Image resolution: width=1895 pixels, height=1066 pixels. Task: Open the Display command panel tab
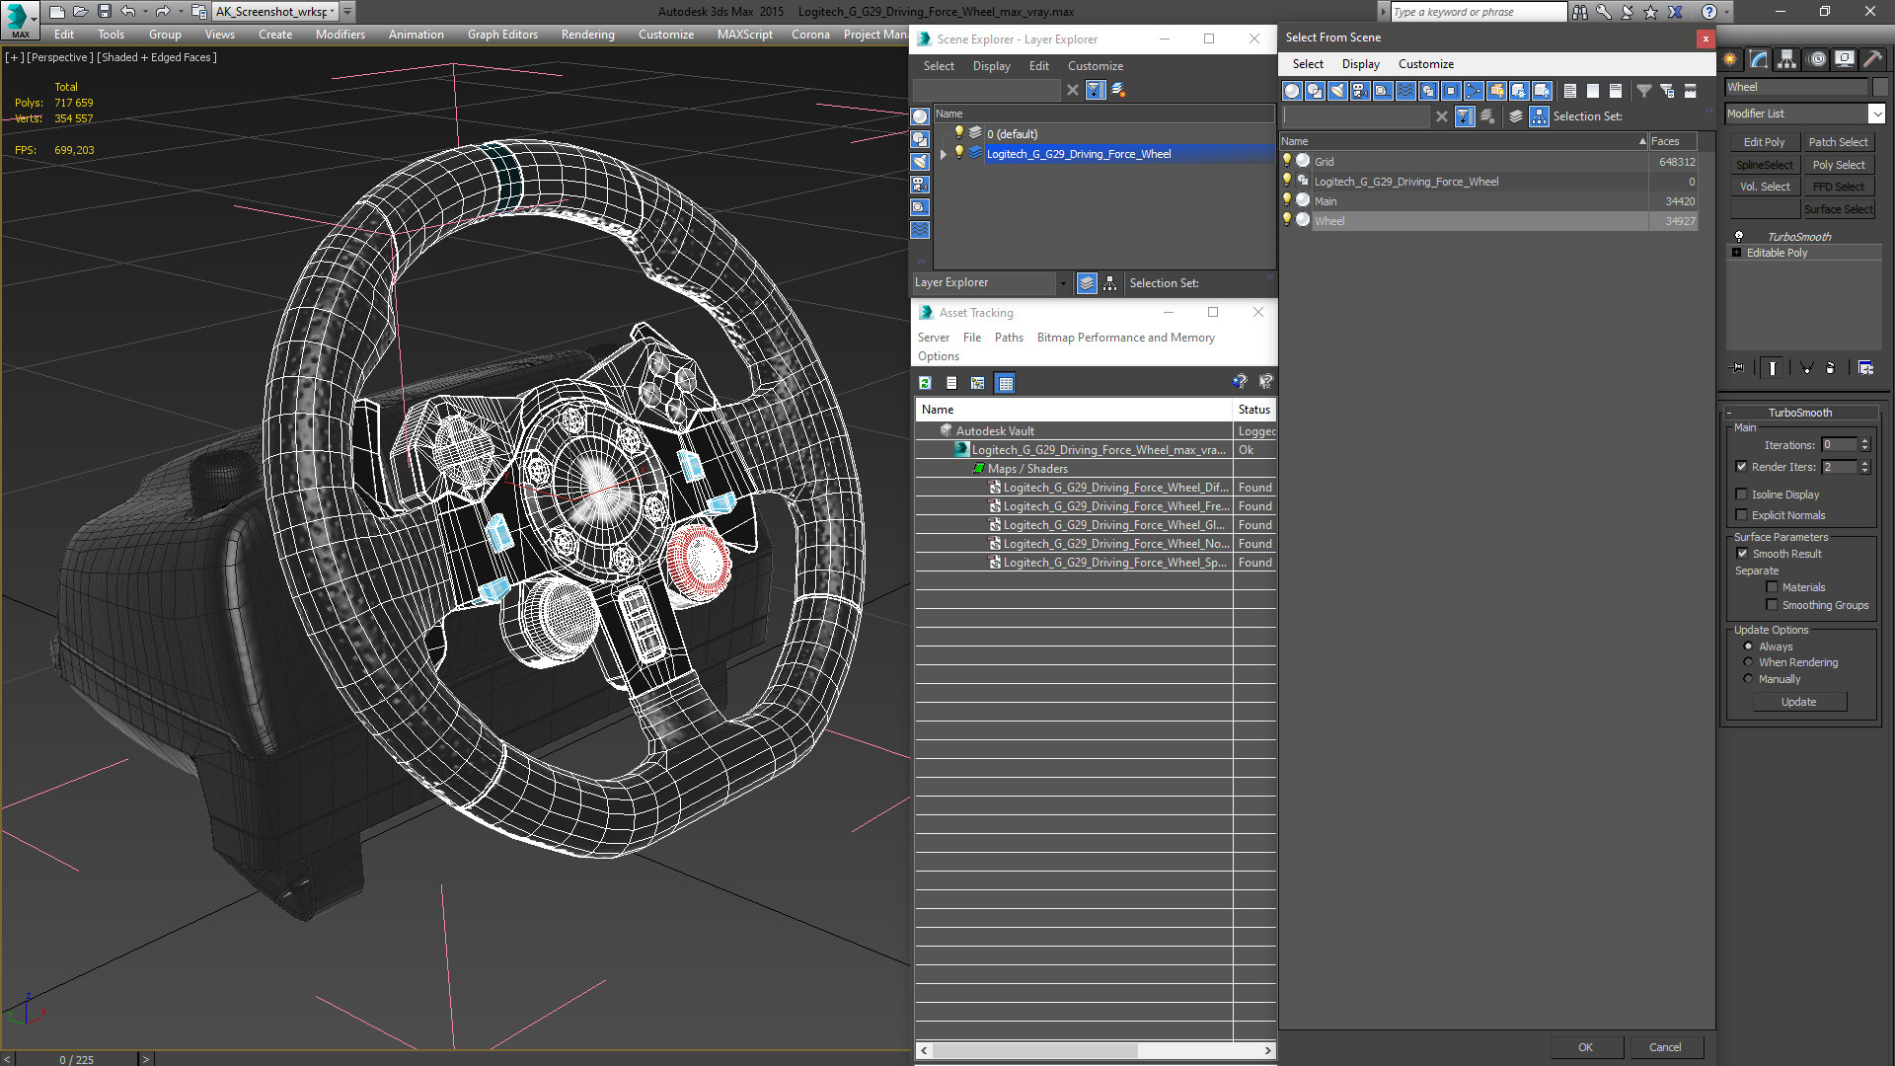(x=1844, y=59)
